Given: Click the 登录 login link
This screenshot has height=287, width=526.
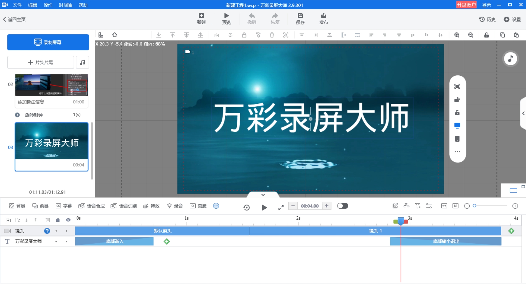Looking at the screenshot, I should pos(486,5).
